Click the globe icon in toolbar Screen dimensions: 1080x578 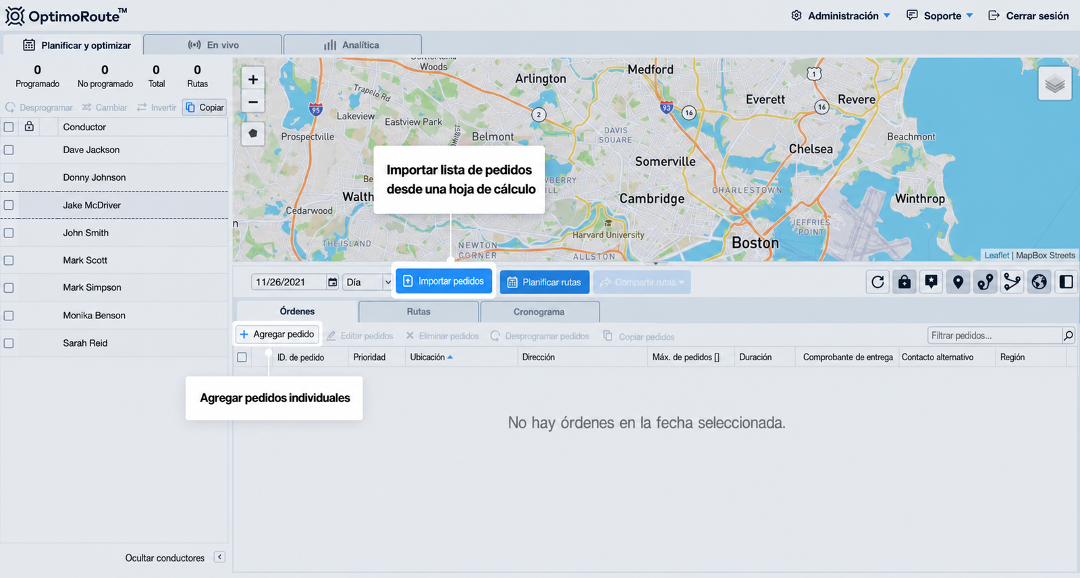(1039, 282)
